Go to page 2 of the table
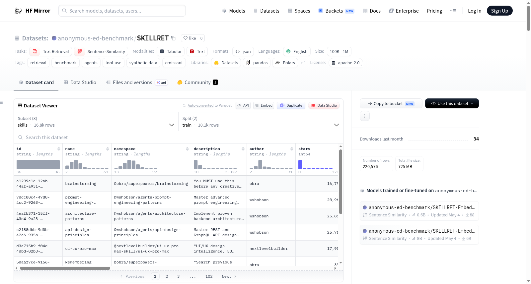This screenshot has height=284, width=531. click(x=167, y=276)
